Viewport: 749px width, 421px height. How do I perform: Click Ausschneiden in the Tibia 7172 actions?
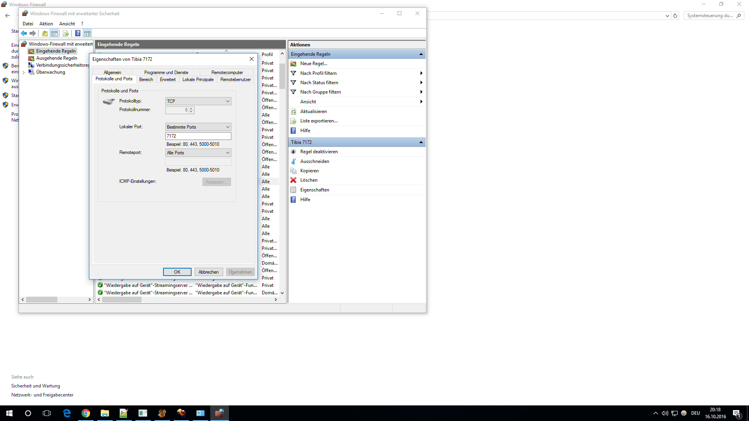click(x=314, y=161)
